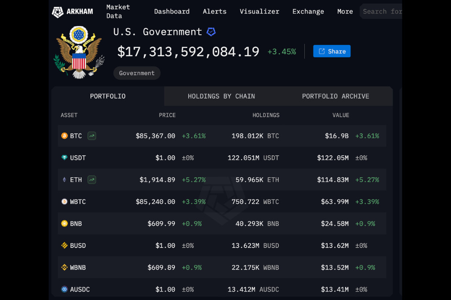Click the $24.58M BNB value

[x=335, y=224]
